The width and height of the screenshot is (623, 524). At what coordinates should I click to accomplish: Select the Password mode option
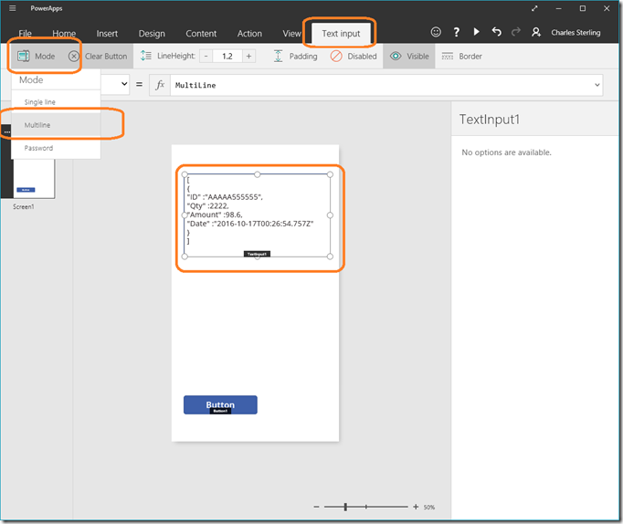[x=38, y=148]
